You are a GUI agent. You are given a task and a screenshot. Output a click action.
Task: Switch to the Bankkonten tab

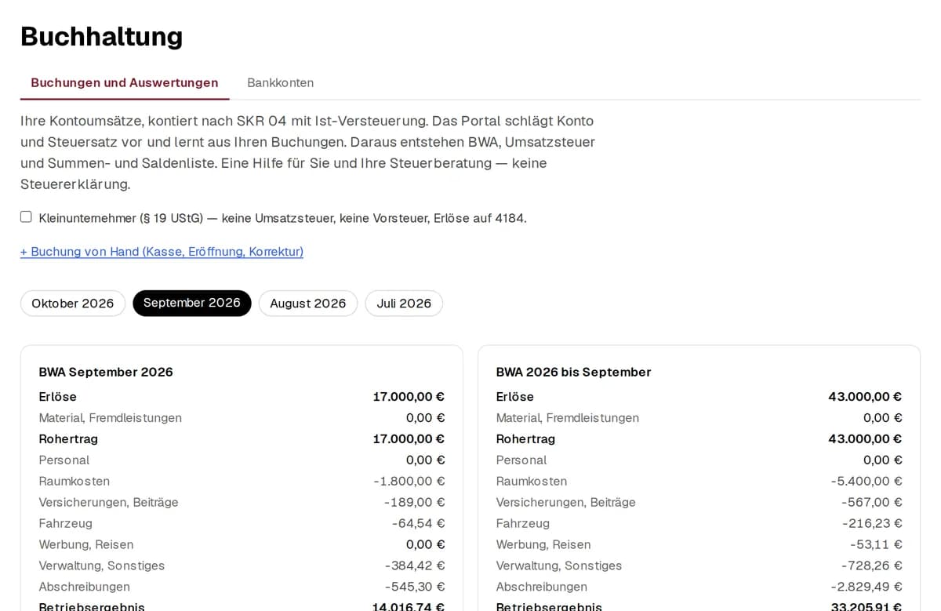pyautogui.click(x=280, y=82)
